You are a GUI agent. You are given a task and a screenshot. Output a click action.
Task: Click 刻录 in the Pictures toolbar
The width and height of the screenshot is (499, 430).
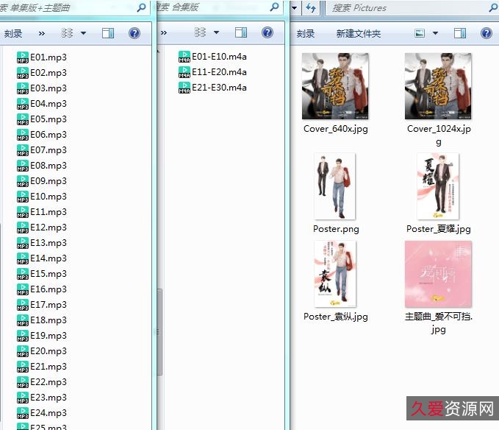tap(306, 34)
